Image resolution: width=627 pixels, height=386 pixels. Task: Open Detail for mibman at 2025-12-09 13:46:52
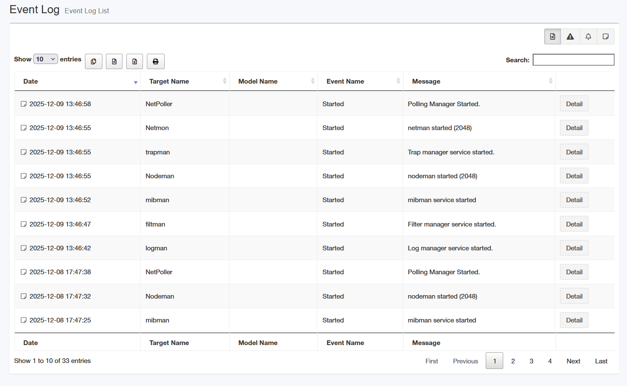pyautogui.click(x=574, y=200)
